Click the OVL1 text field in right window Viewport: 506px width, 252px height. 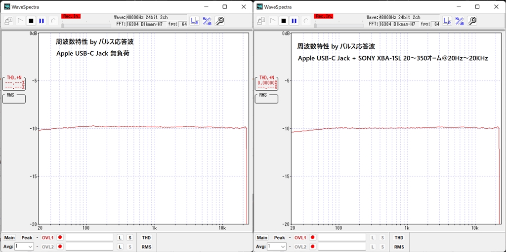pos(342,238)
